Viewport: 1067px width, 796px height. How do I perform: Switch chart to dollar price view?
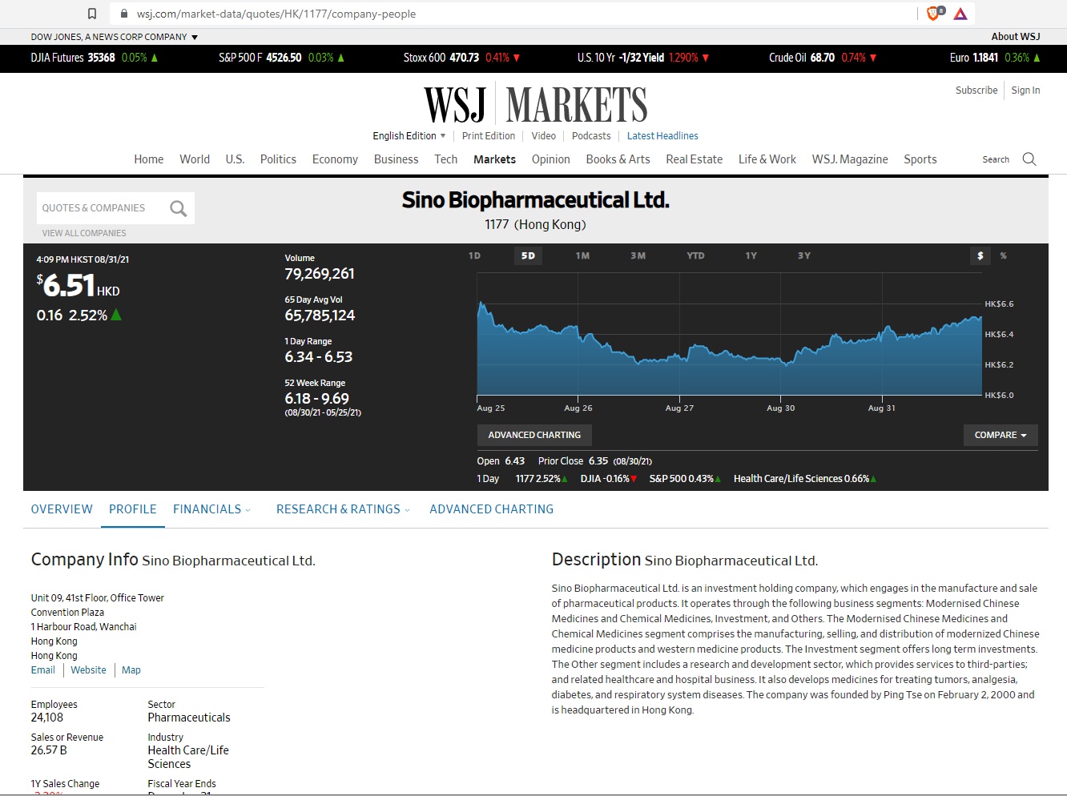click(x=980, y=255)
